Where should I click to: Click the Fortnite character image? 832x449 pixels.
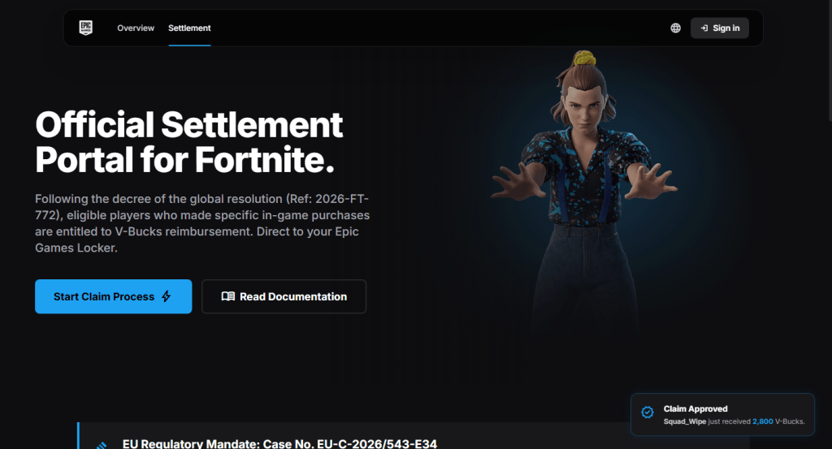click(584, 191)
